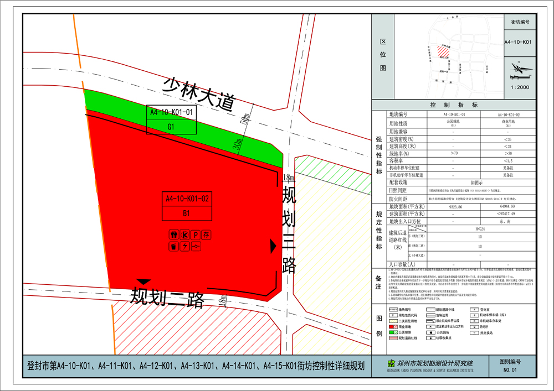Select the substation lightning bolt icon
Image resolution: width=554 pixels, height=391 pixels.
184,246
